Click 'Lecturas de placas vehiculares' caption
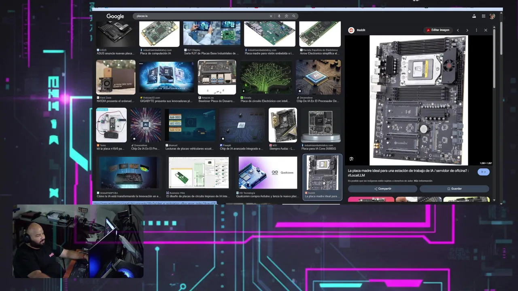Screen dimensions: 518x291 pyautogui.click(x=190, y=149)
